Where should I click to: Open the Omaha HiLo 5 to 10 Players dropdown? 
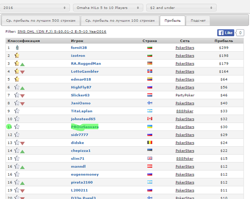[108, 7]
